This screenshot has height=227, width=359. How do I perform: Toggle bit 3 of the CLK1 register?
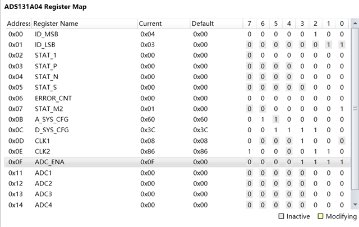(302, 141)
